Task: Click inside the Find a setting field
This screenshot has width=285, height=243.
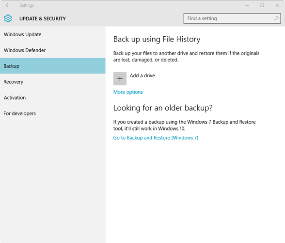Action: [x=232, y=18]
